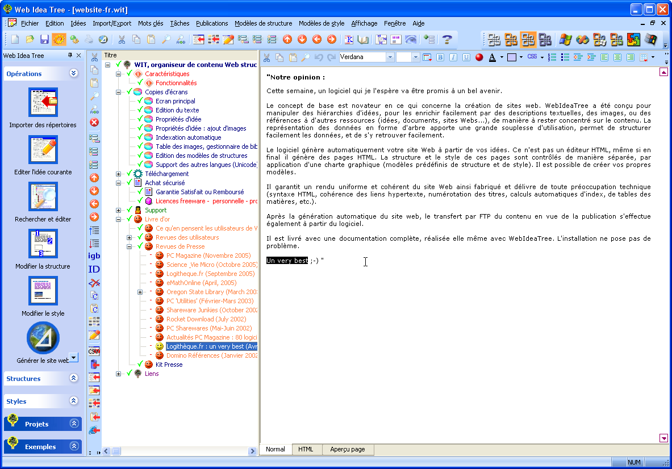Toggle bold formatting

pyautogui.click(x=440, y=57)
